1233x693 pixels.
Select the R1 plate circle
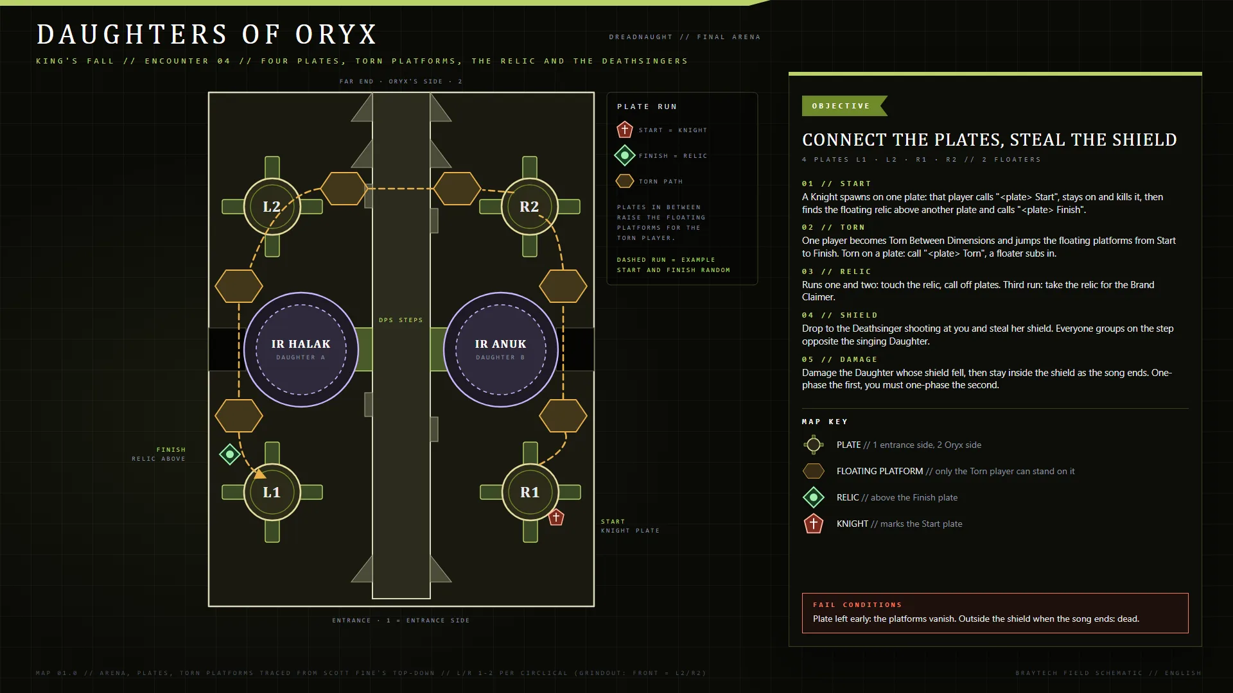tap(530, 492)
